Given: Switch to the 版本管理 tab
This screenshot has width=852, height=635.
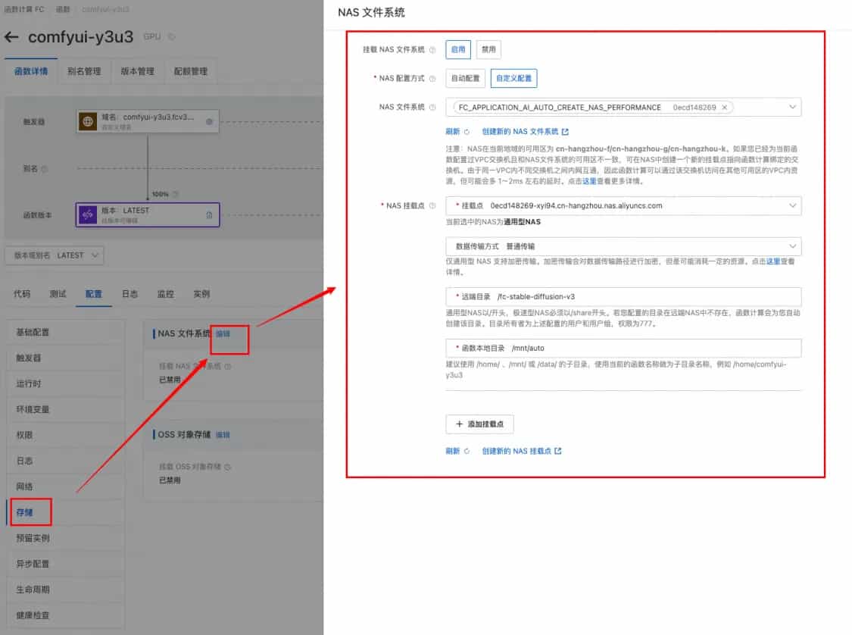Looking at the screenshot, I should coord(137,71).
